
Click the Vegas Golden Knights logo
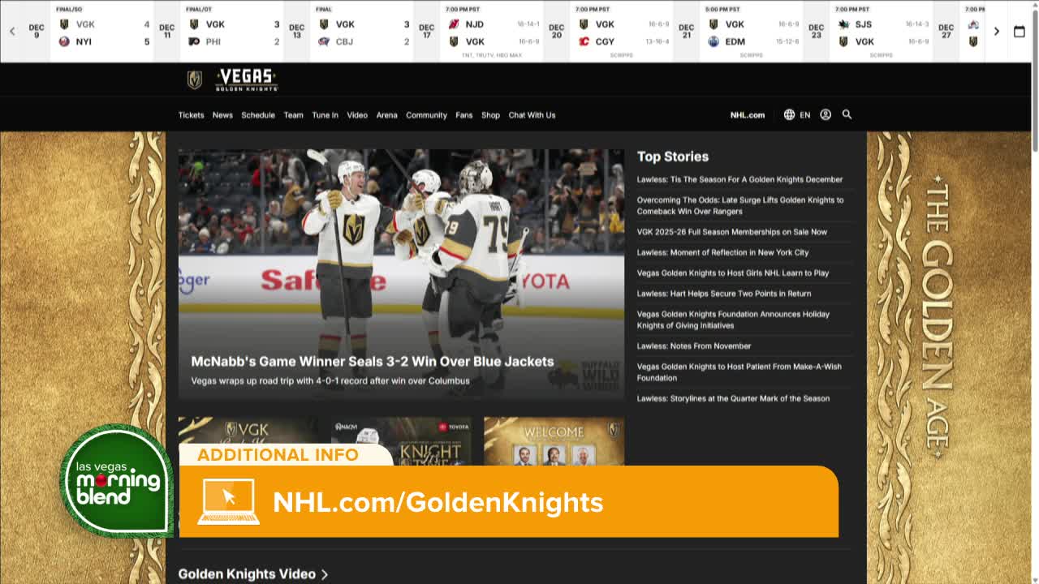coord(232,79)
